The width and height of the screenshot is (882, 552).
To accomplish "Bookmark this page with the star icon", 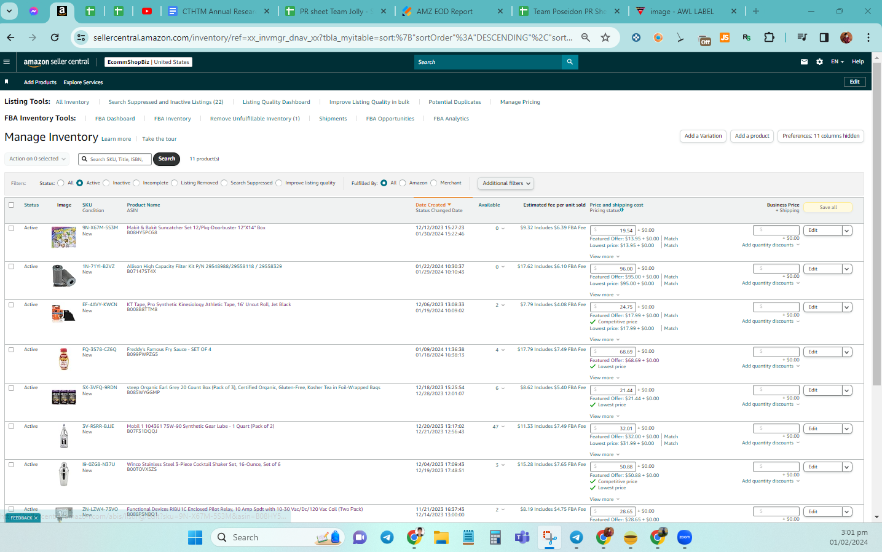I will (605, 37).
